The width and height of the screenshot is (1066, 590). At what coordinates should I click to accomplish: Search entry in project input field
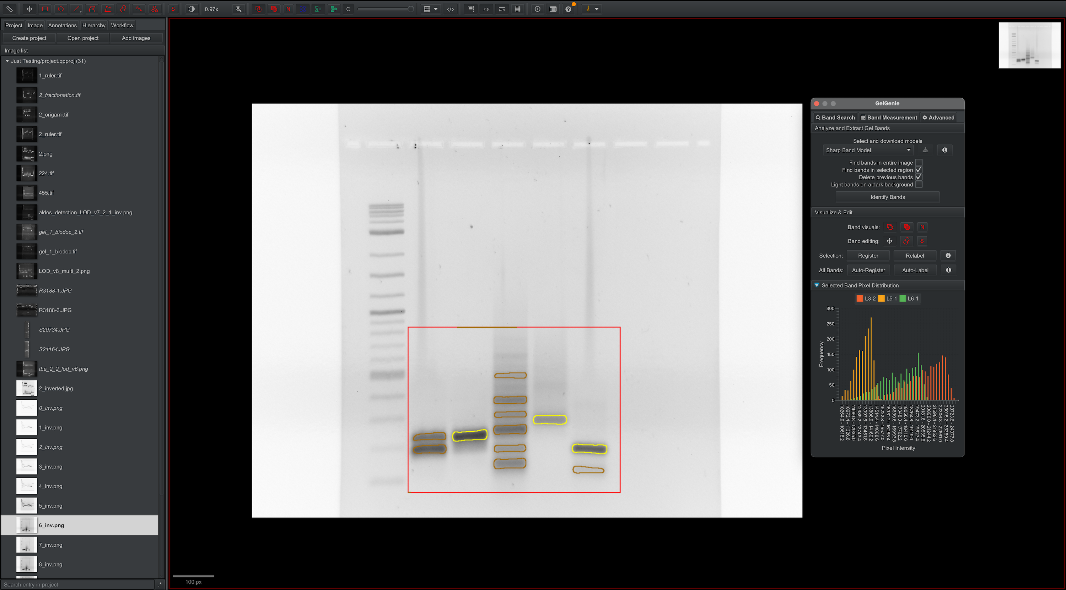(x=79, y=585)
